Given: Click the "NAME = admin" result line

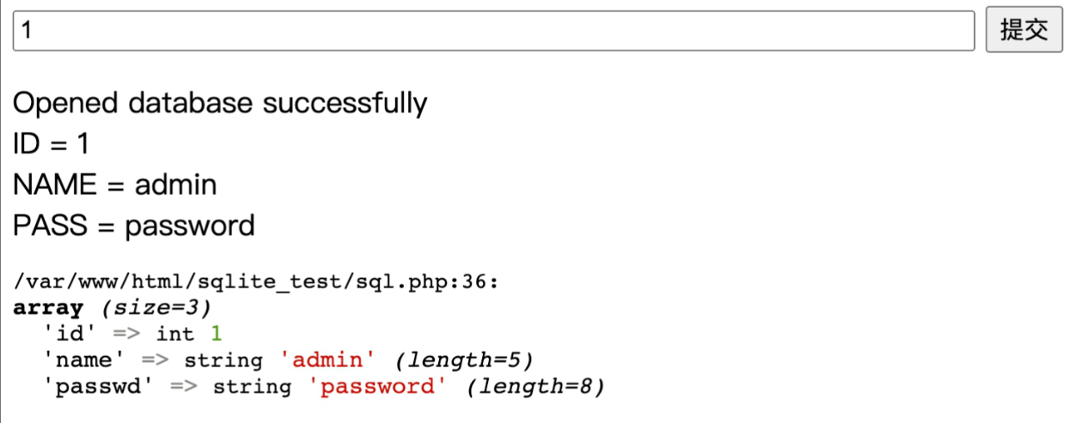Looking at the screenshot, I should pos(115,184).
